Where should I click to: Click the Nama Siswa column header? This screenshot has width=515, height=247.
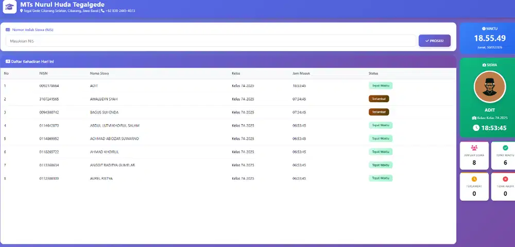click(x=99, y=73)
